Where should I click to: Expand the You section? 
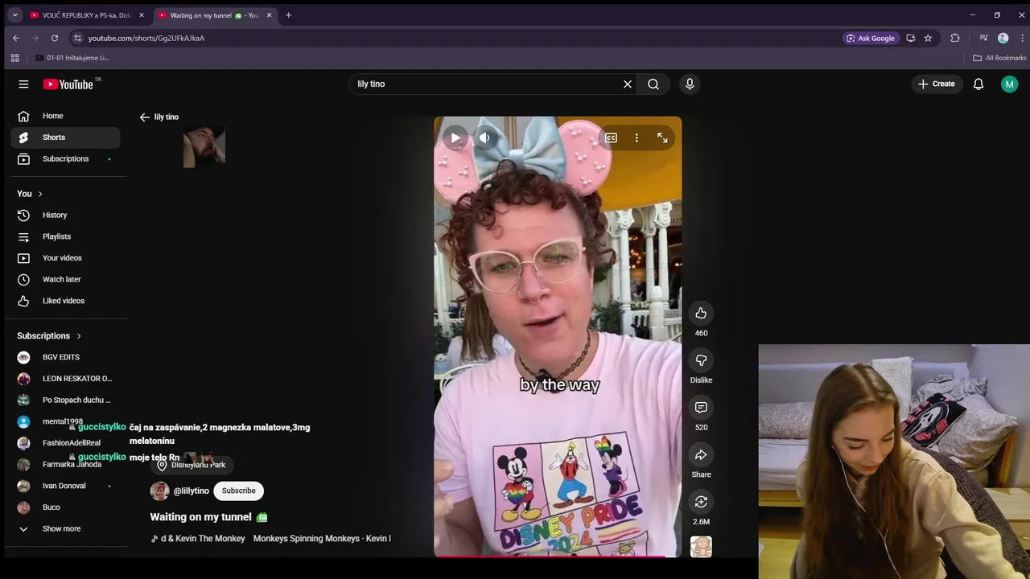(30, 194)
